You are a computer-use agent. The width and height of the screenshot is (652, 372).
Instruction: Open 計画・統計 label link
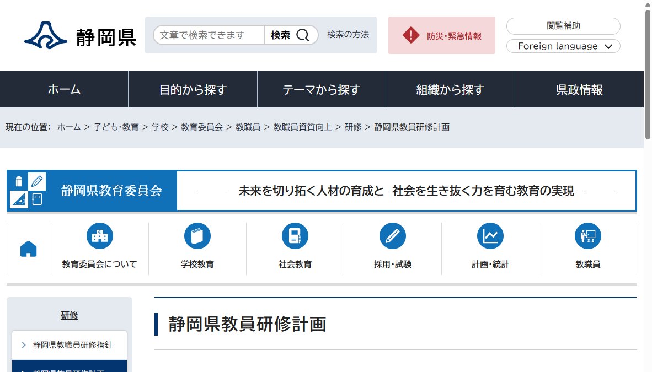coord(490,265)
